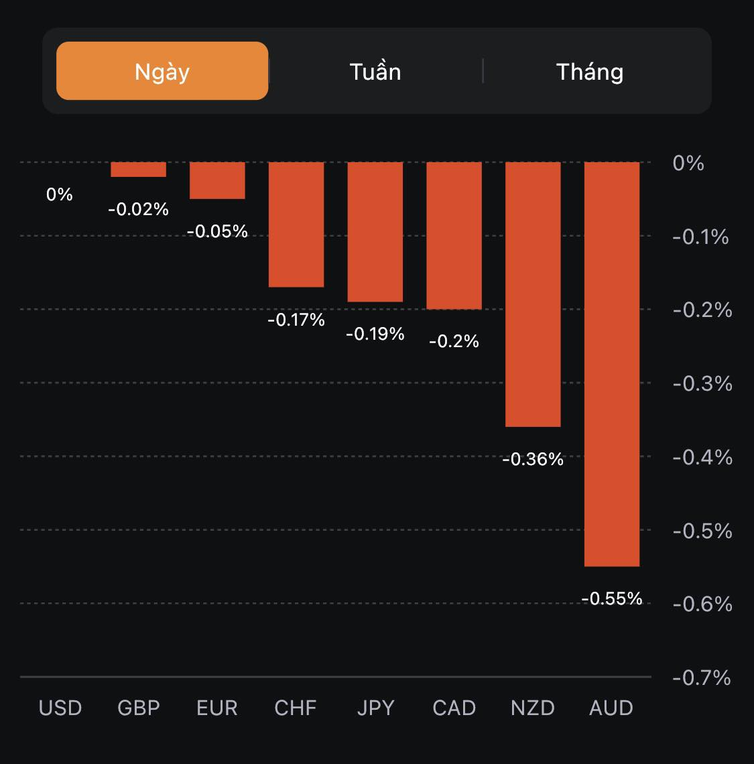This screenshot has height=764, width=754.
Task: Select the EUR axis label
Action: (217, 708)
